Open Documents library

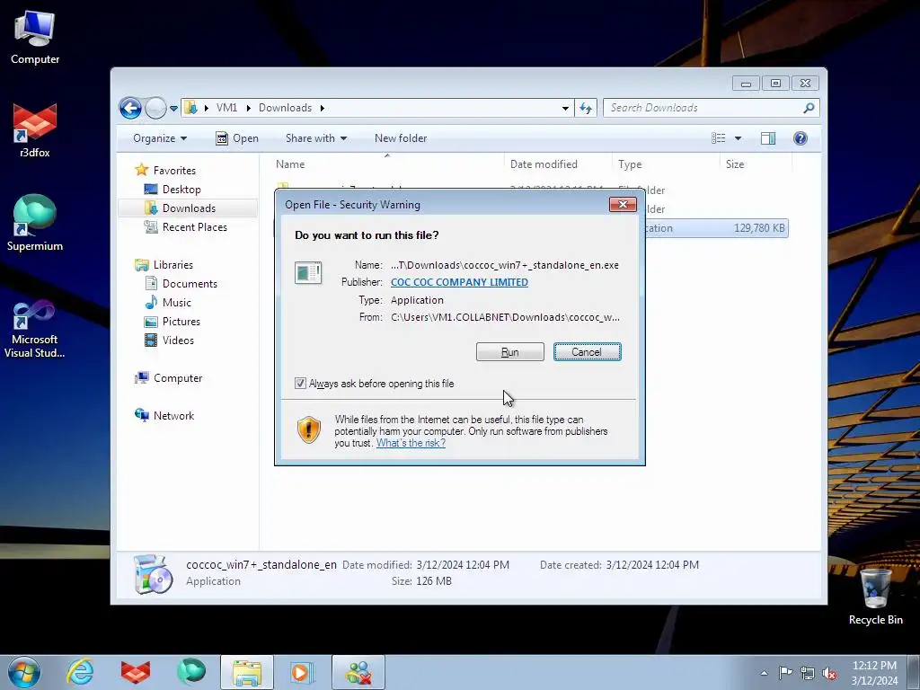[190, 284]
